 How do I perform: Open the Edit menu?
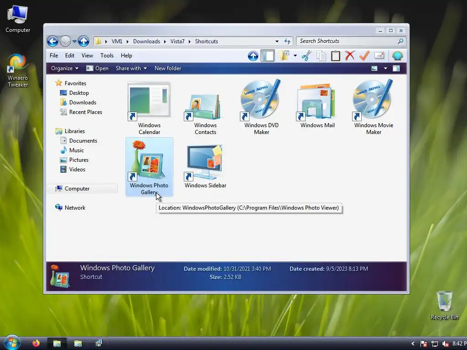pyautogui.click(x=70, y=56)
